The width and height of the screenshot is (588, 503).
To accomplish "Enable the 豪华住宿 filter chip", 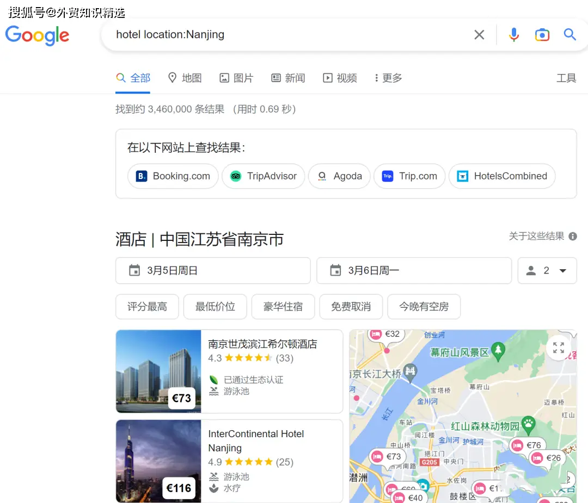I will [x=283, y=307].
